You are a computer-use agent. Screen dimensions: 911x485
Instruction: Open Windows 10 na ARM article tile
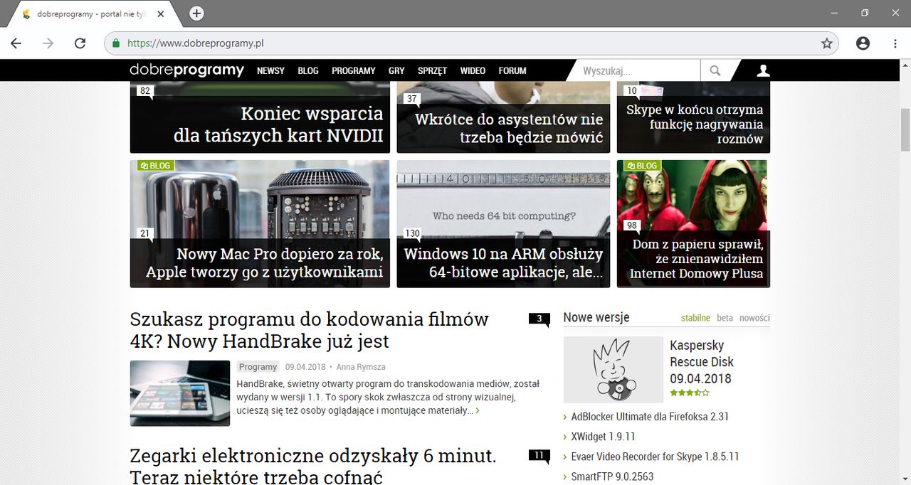coord(503,223)
